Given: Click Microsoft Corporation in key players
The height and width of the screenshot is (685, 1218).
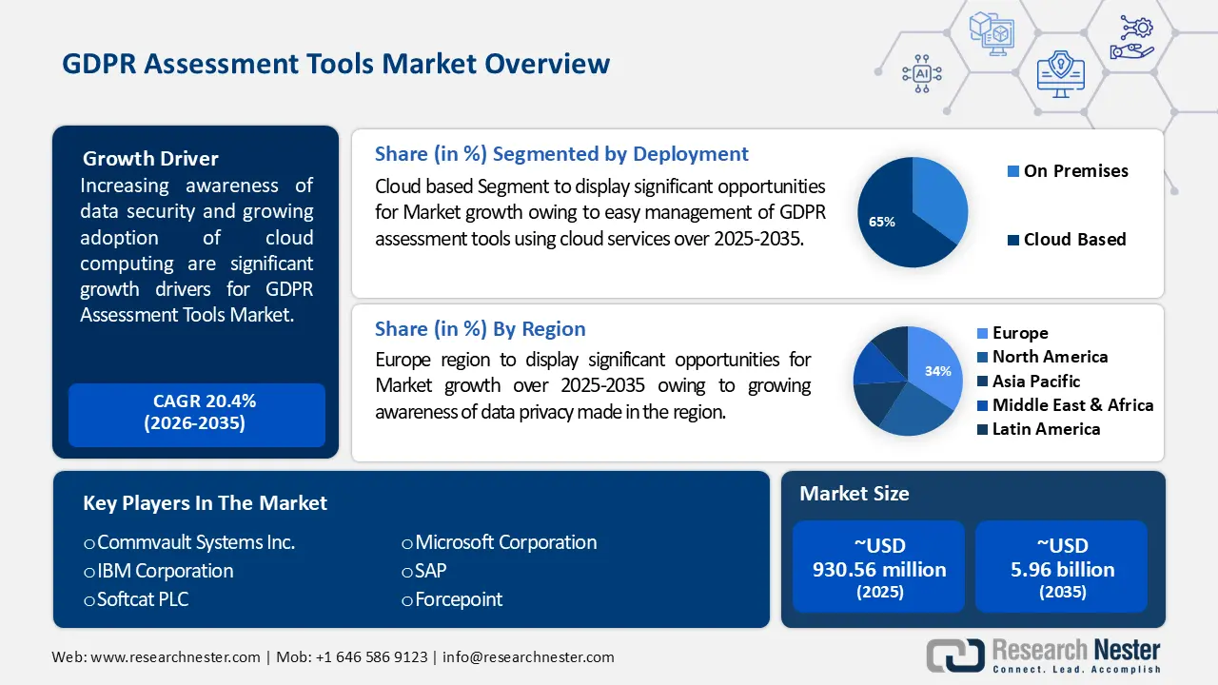Looking at the screenshot, I should click(506, 542).
